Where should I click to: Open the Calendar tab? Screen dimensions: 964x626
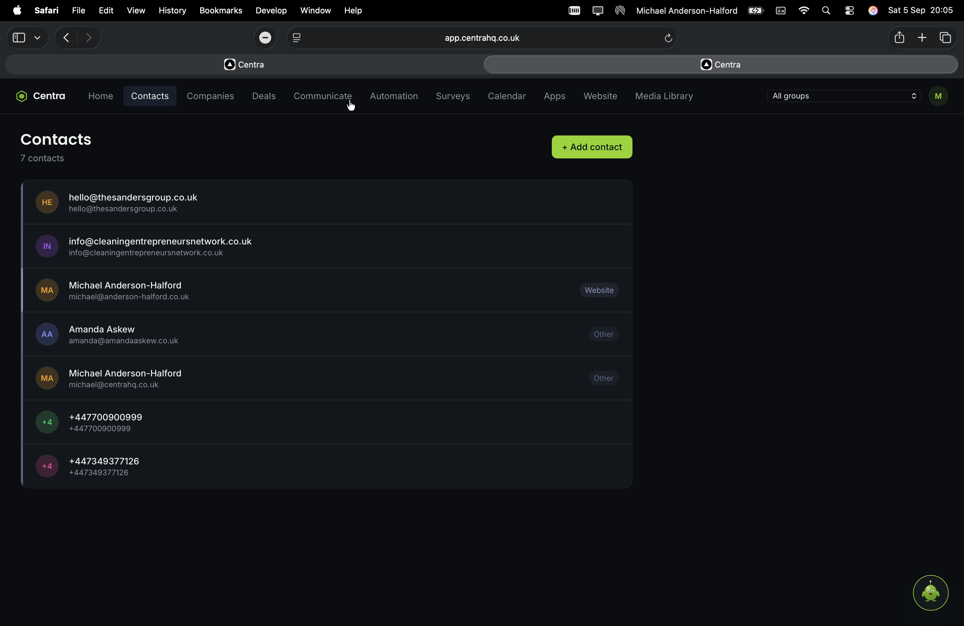tap(507, 96)
